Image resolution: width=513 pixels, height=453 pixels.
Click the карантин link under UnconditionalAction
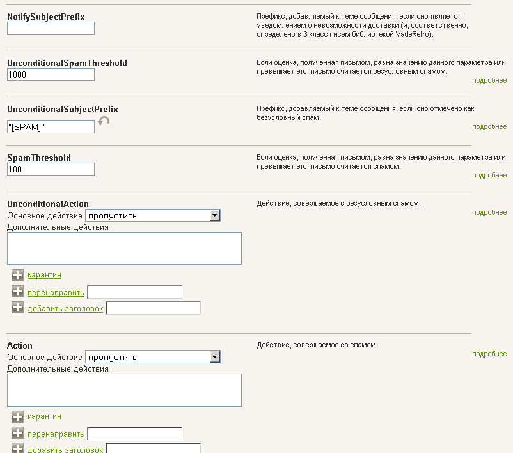tap(44, 275)
